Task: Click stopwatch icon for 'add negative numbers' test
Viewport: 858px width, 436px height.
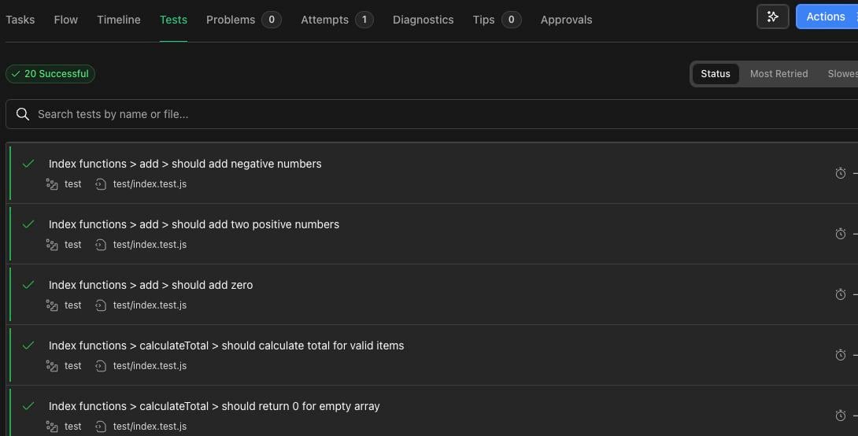Action: [x=841, y=173]
